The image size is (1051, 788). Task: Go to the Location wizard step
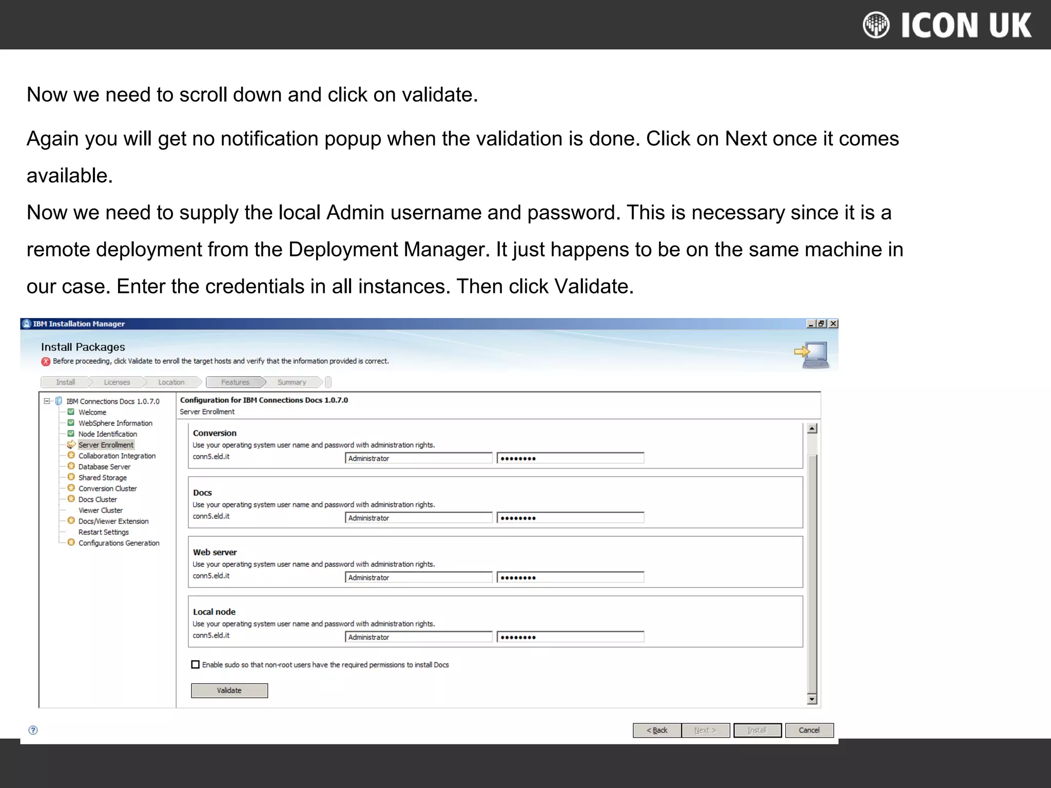pos(171,382)
